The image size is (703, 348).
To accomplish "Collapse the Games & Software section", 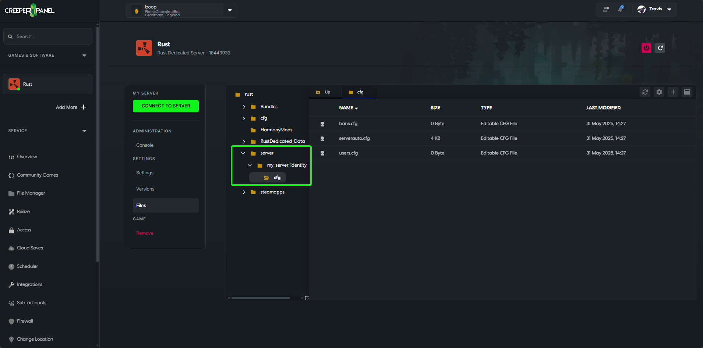I will coord(84,55).
